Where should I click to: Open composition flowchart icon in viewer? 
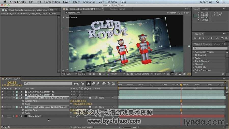click(180, 74)
